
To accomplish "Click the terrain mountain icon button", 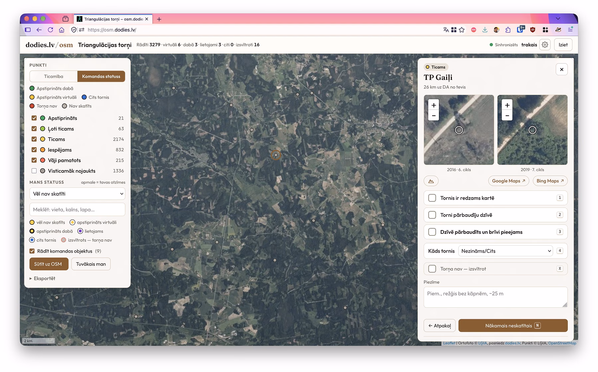I will pos(431,181).
